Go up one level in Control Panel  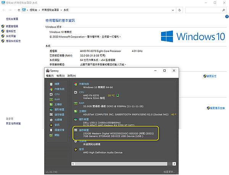point(19,10)
